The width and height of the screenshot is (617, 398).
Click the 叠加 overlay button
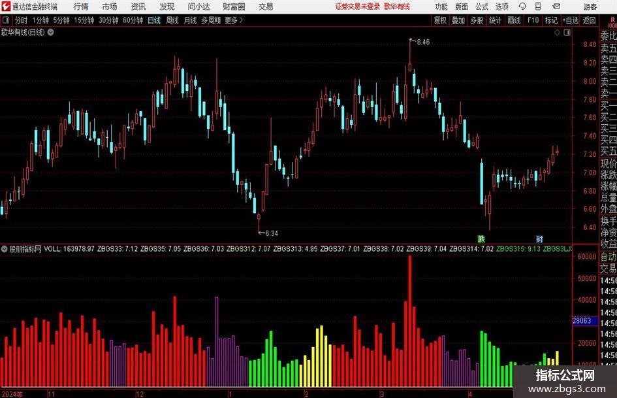(458, 20)
